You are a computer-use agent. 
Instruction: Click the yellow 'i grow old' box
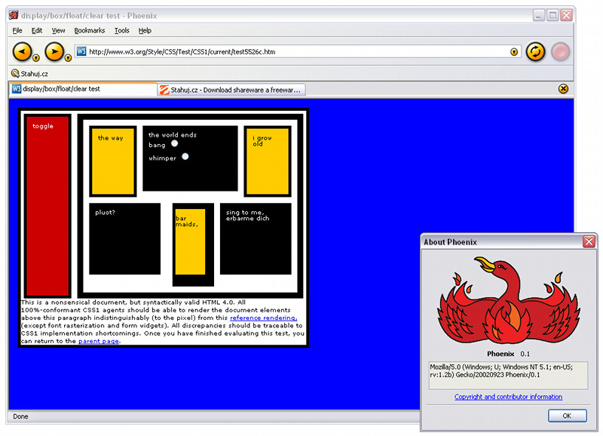[268, 161]
